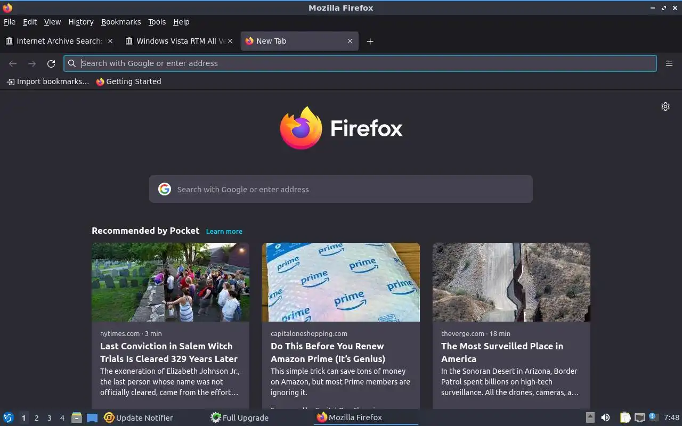Close the Windows Vista RTM tab
682x426 pixels.
pos(230,41)
